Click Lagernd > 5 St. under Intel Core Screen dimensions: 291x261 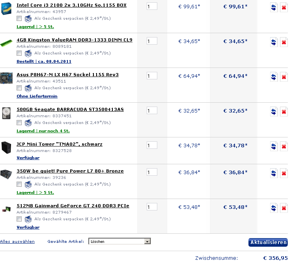35,27
